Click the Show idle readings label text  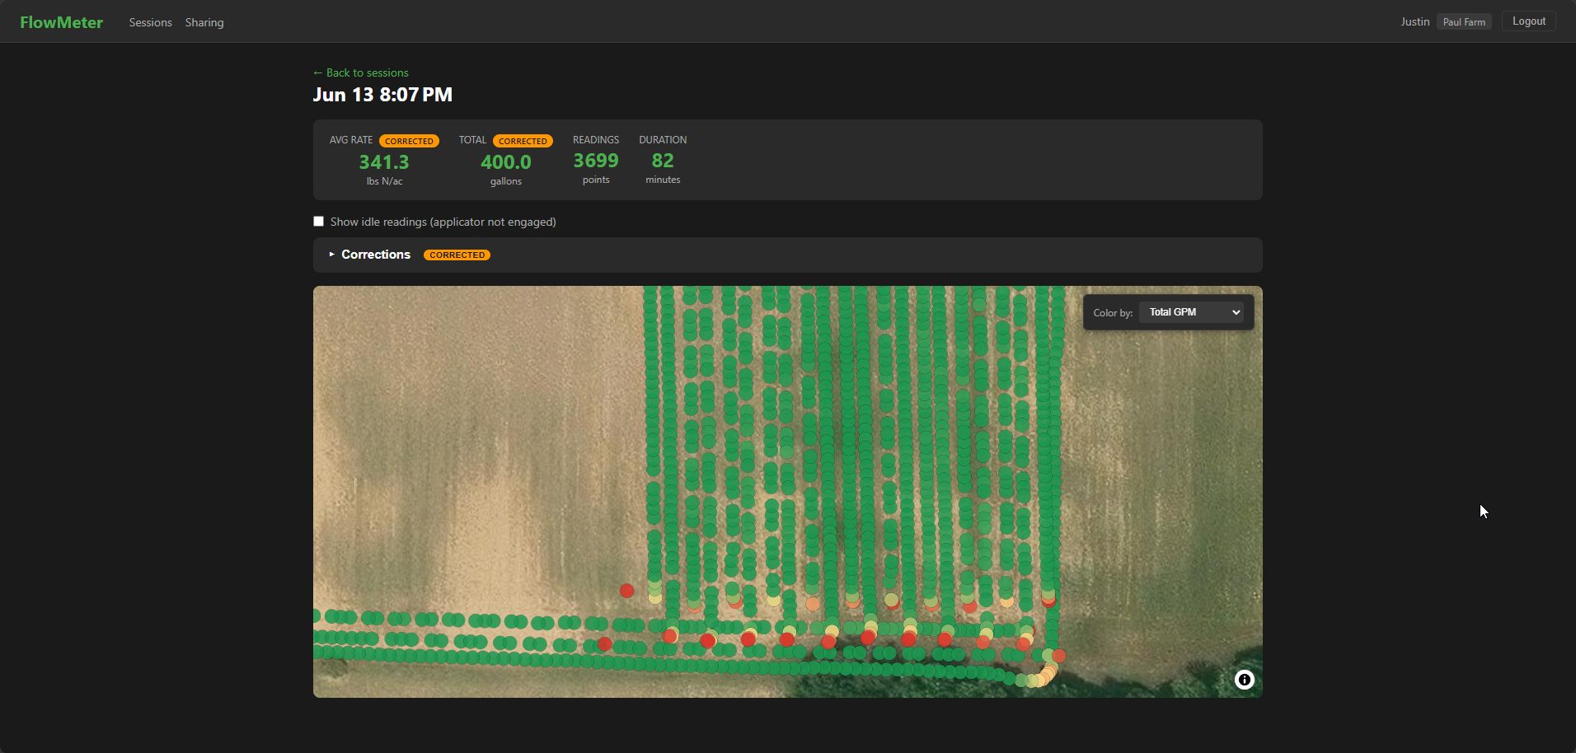tap(443, 222)
